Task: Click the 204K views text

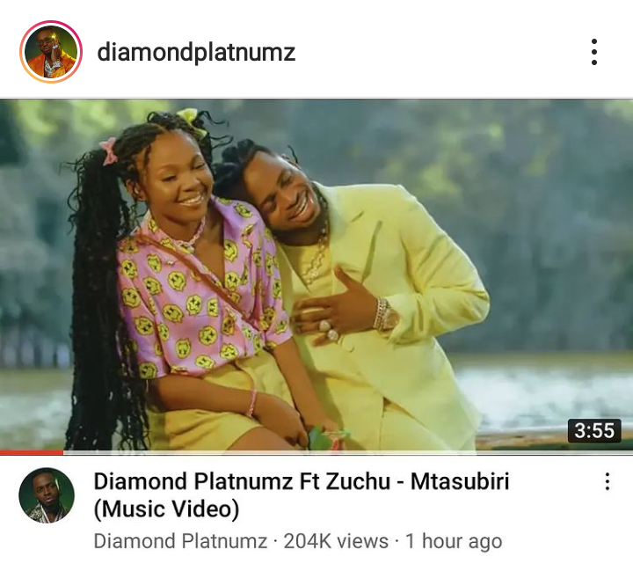Action: coord(336,541)
